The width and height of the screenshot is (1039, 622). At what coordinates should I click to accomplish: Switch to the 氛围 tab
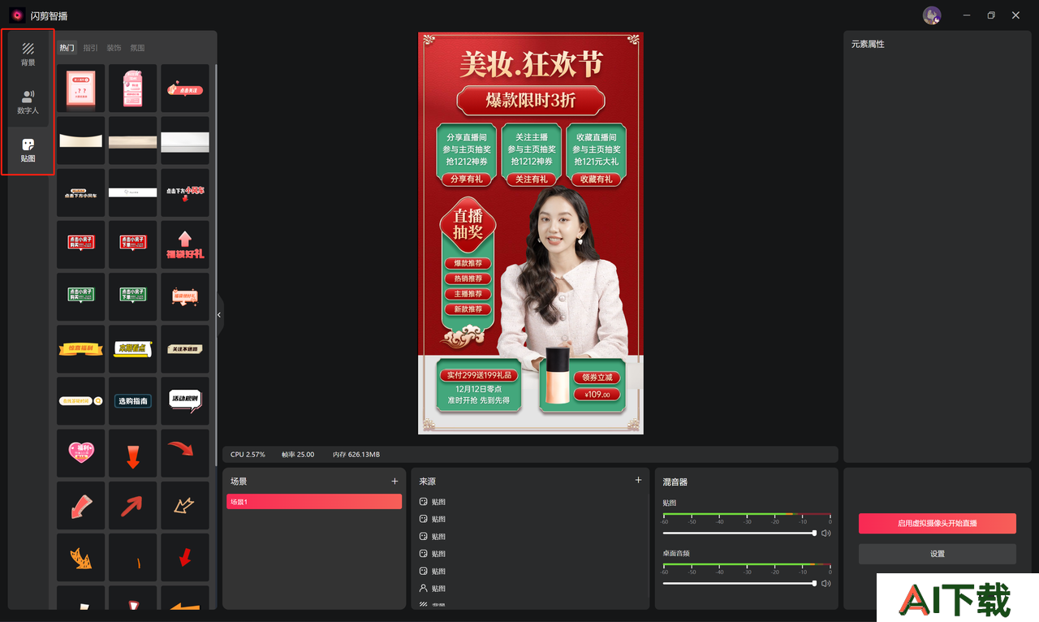pos(137,48)
